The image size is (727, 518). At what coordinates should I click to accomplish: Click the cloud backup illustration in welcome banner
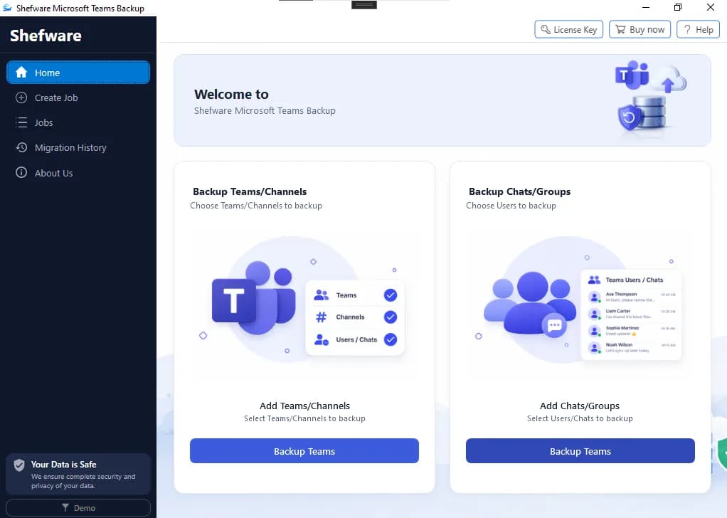point(651,95)
